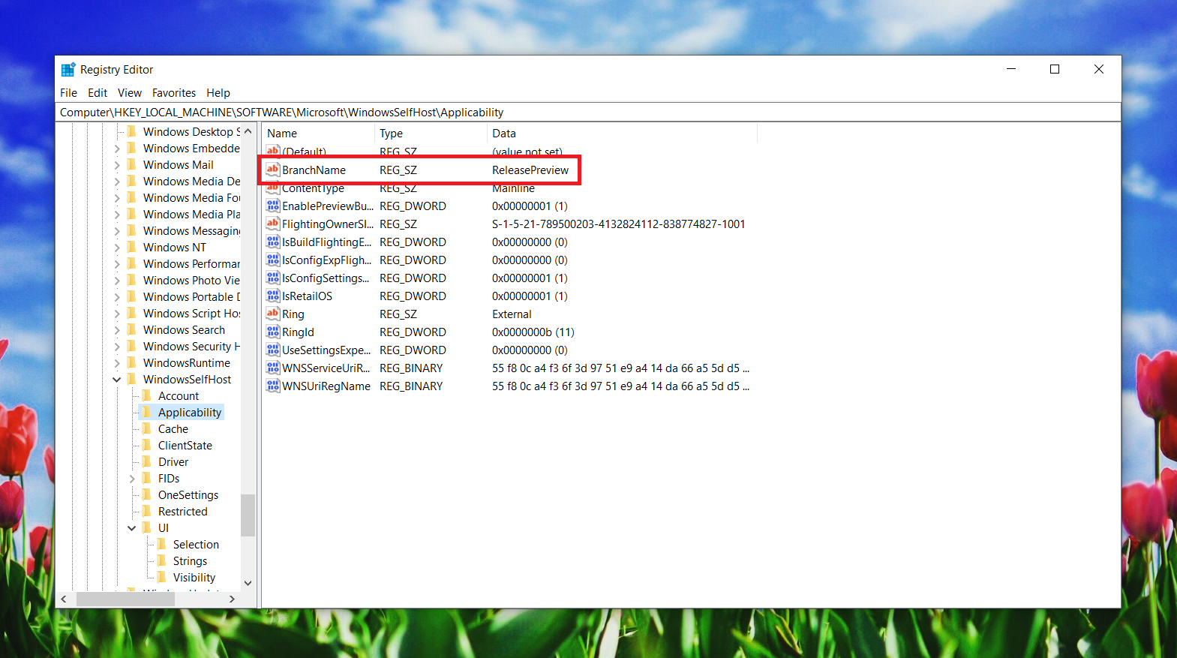Select the Windows Messaging key
1177x658 pixels.
[x=191, y=231]
